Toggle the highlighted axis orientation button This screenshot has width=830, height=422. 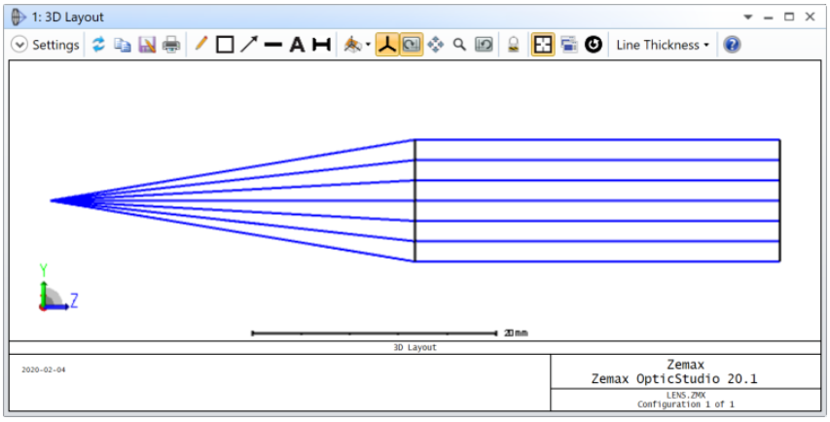(387, 45)
